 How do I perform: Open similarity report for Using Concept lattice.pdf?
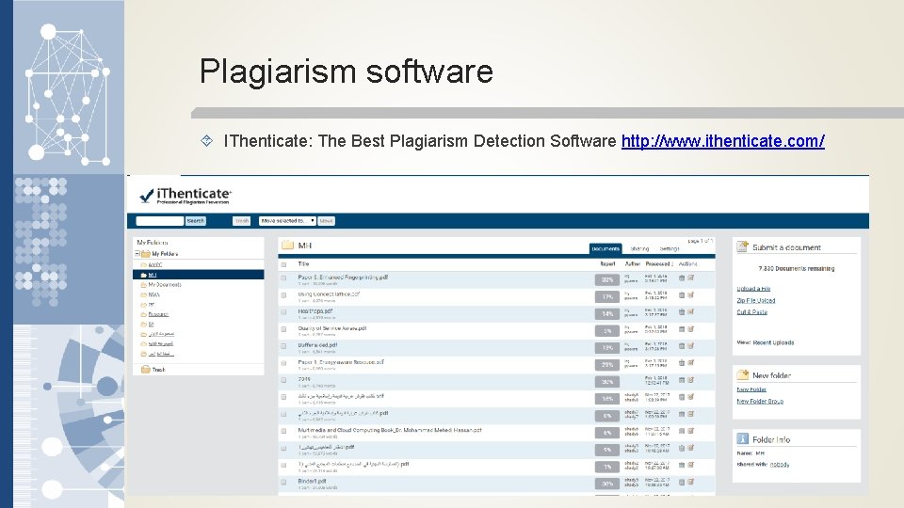pyautogui.click(x=607, y=296)
